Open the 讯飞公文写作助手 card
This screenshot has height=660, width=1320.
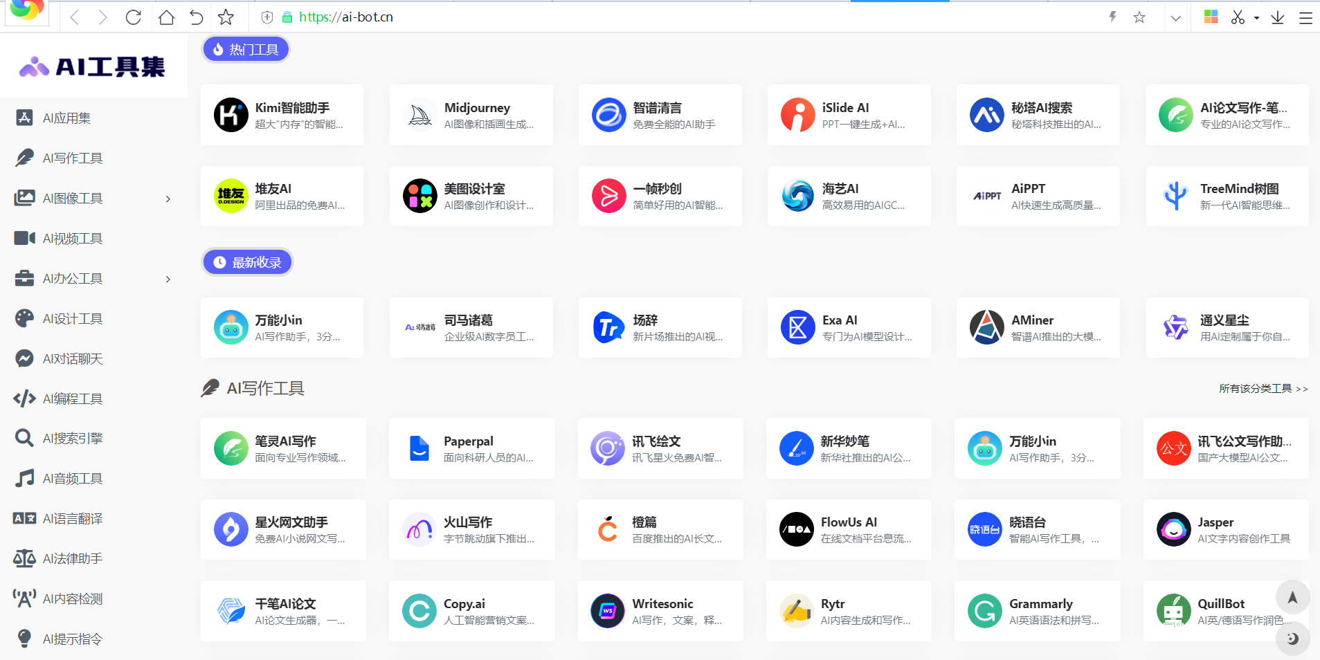tap(1226, 448)
